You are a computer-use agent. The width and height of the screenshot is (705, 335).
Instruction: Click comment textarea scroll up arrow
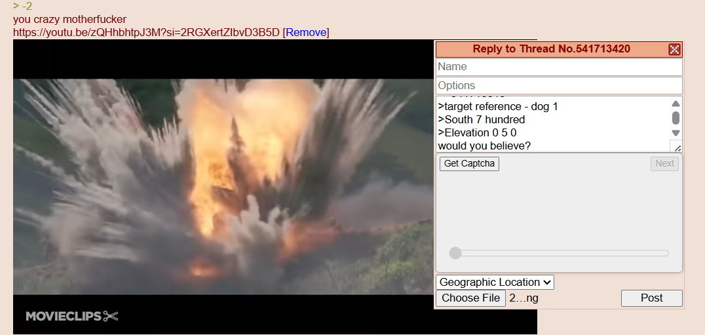click(676, 104)
